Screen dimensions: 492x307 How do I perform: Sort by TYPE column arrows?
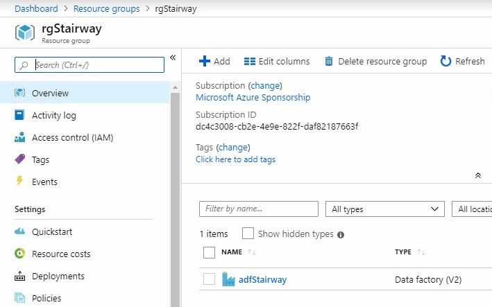click(421, 252)
